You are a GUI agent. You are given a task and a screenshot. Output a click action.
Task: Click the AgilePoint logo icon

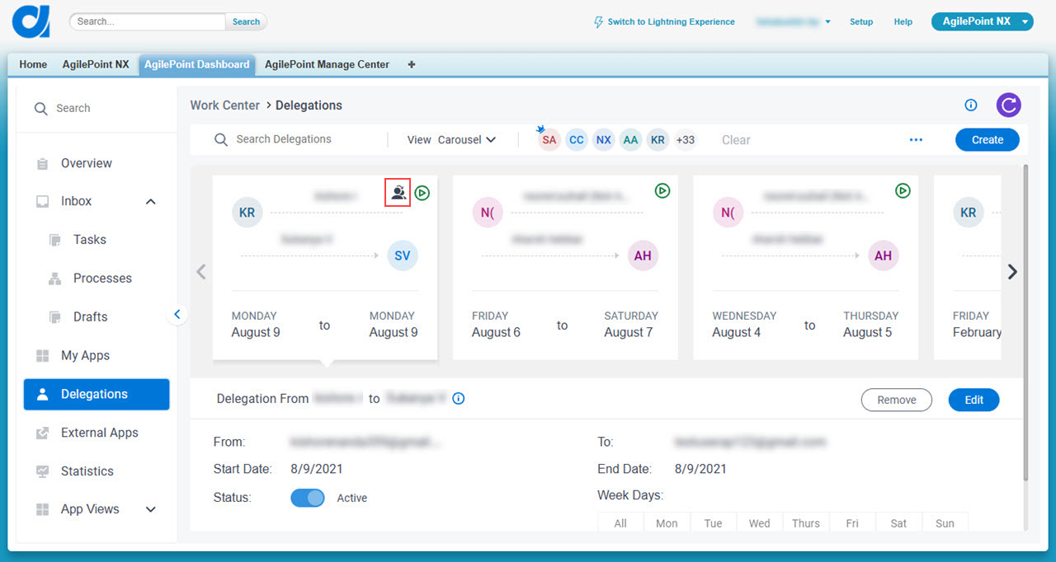[x=31, y=21]
